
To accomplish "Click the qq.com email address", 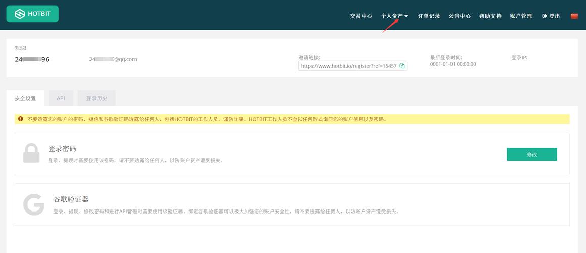I will 113,59.
